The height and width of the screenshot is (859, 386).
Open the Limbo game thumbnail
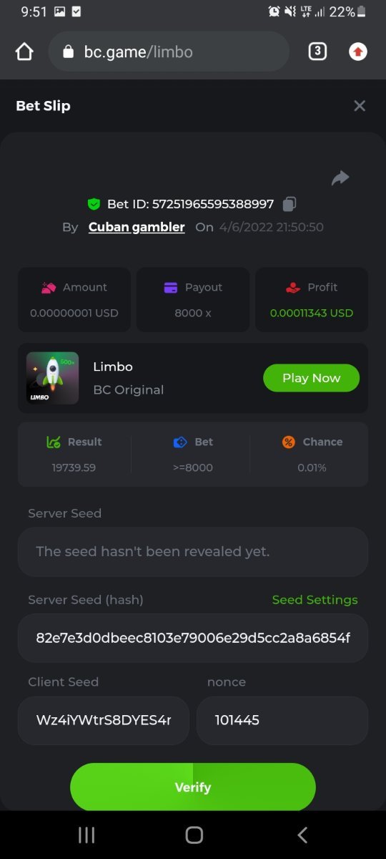tap(52, 378)
